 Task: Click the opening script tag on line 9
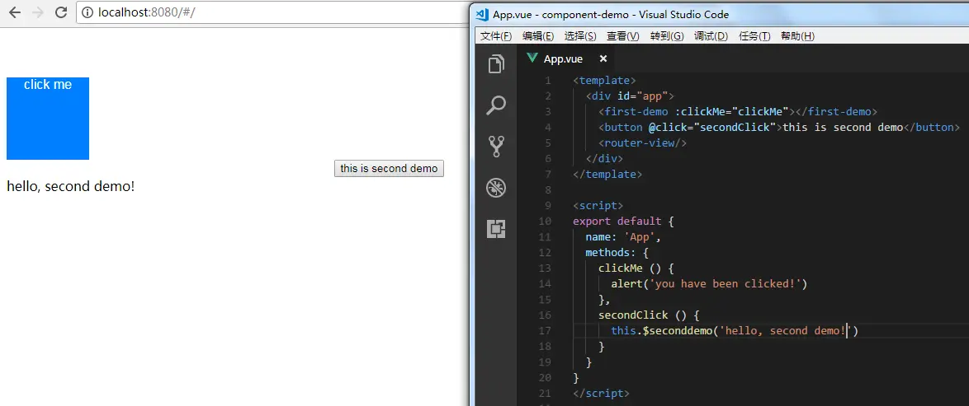coord(598,205)
